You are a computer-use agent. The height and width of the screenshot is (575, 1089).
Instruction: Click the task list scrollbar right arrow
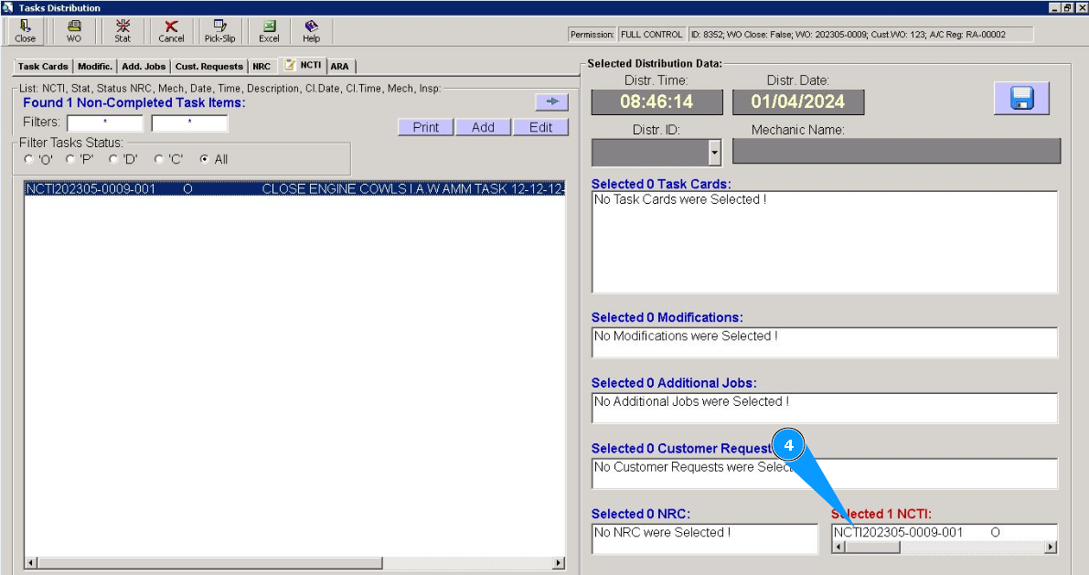coord(559,562)
